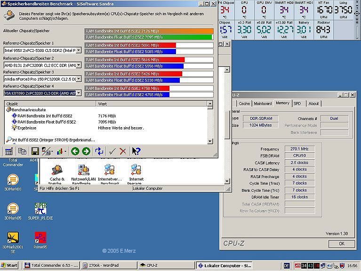Image resolution: width=361 pixels, height=271 pixels.
Task: Click the CPU-Z Frequency value 270.1 MHz
Action: [299, 149]
